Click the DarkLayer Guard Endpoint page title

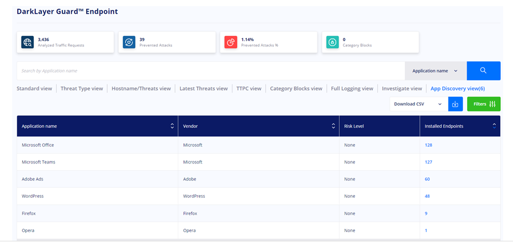67,12
